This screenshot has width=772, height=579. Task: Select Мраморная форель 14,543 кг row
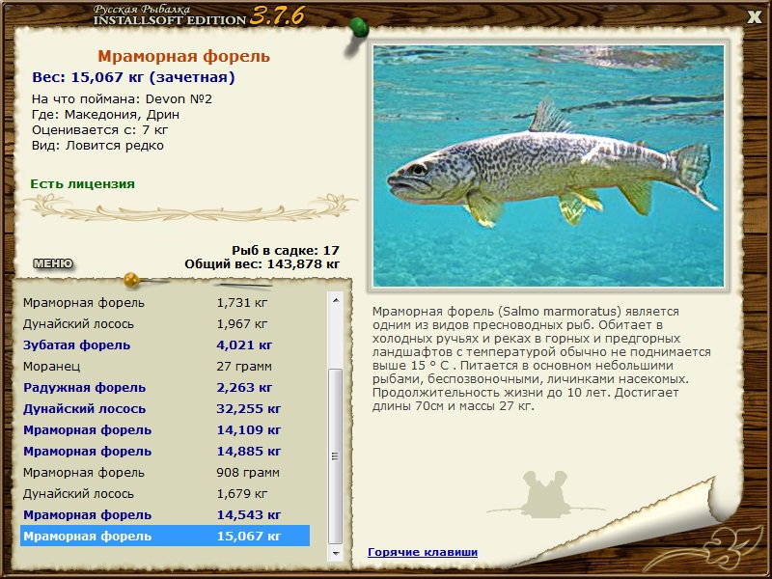[165, 514]
